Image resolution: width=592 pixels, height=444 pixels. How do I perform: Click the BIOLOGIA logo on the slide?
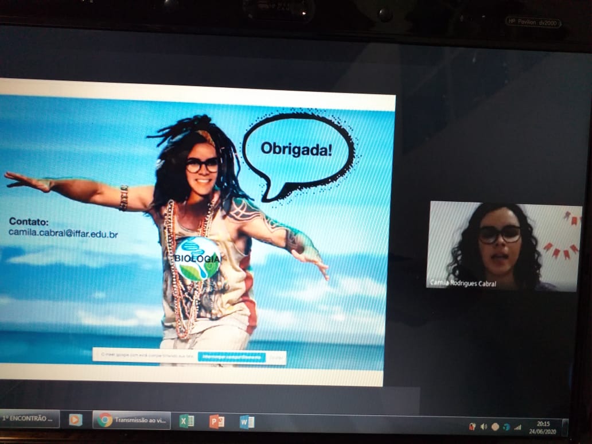tap(197, 259)
